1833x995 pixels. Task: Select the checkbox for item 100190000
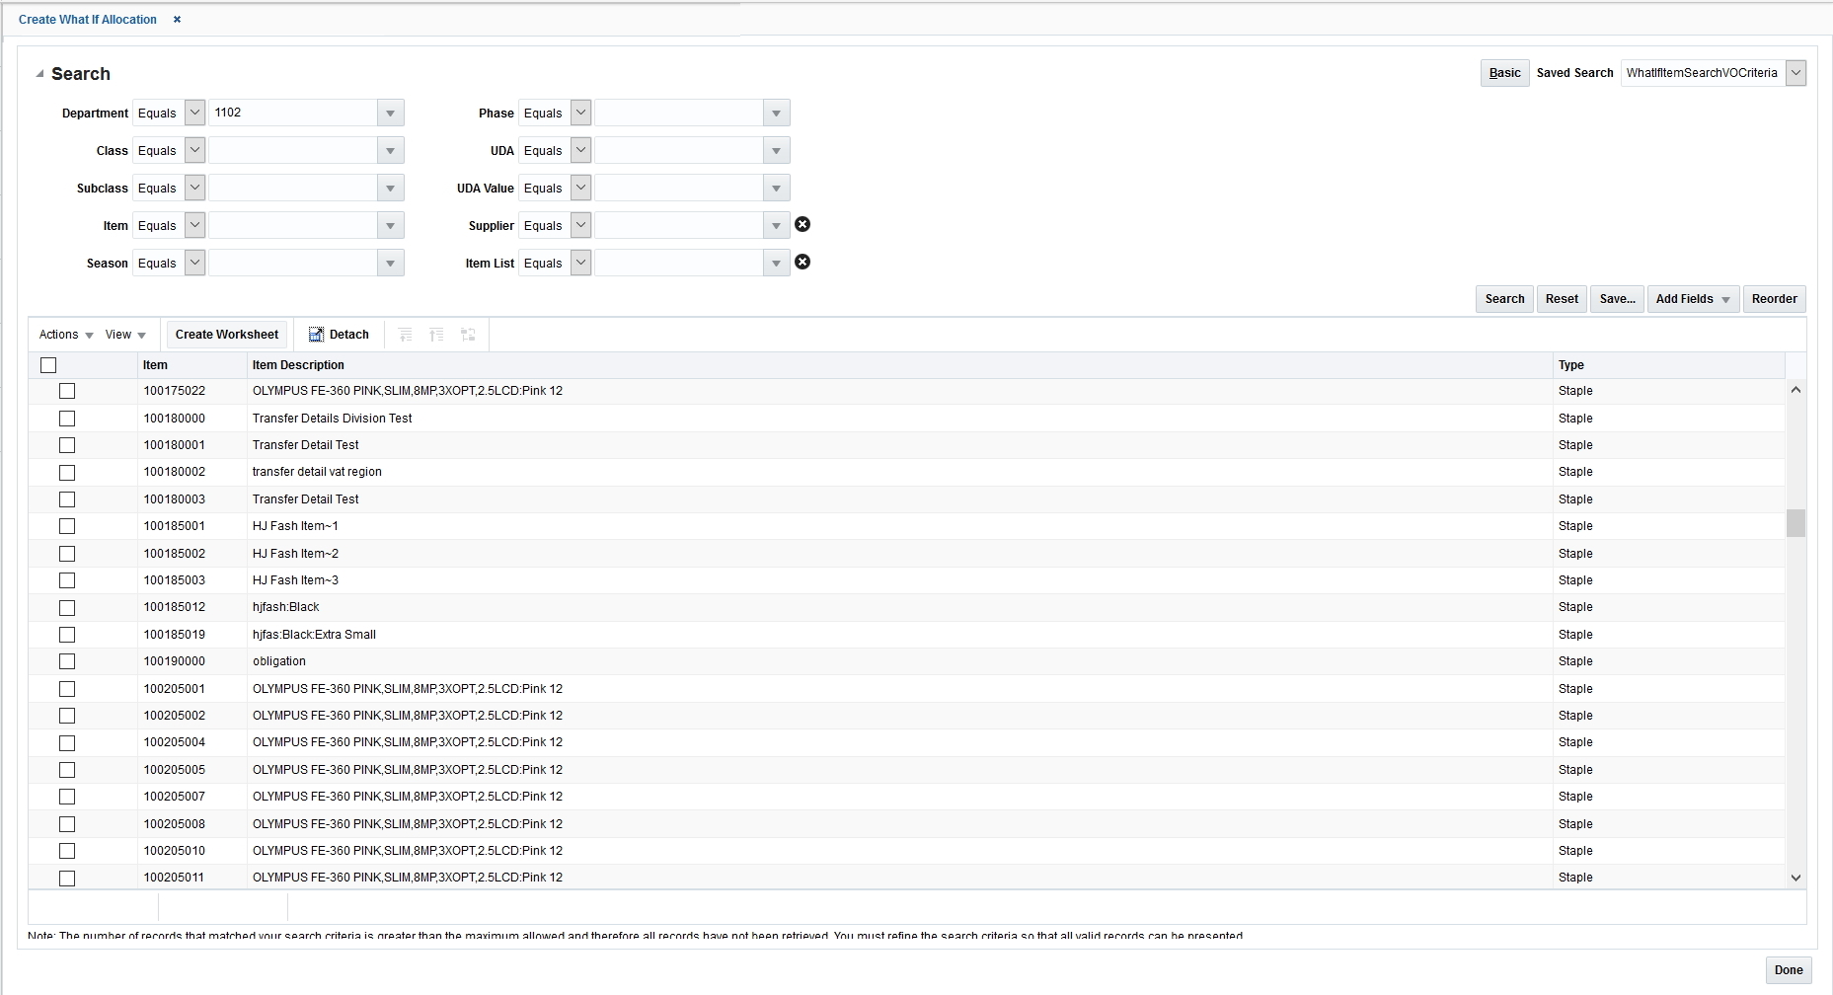(66, 661)
